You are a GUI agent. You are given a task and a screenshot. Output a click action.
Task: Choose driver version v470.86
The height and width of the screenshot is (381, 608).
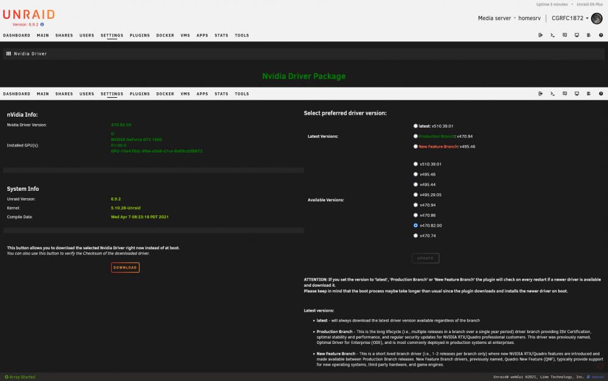pos(415,215)
